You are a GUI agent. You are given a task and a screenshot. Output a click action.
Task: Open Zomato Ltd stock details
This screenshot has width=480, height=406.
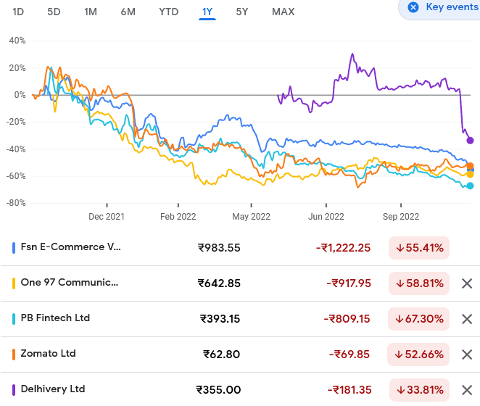click(49, 354)
